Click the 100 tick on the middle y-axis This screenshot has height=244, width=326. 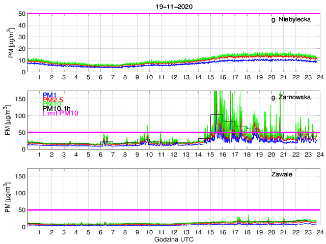pyautogui.click(x=20, y=116)
